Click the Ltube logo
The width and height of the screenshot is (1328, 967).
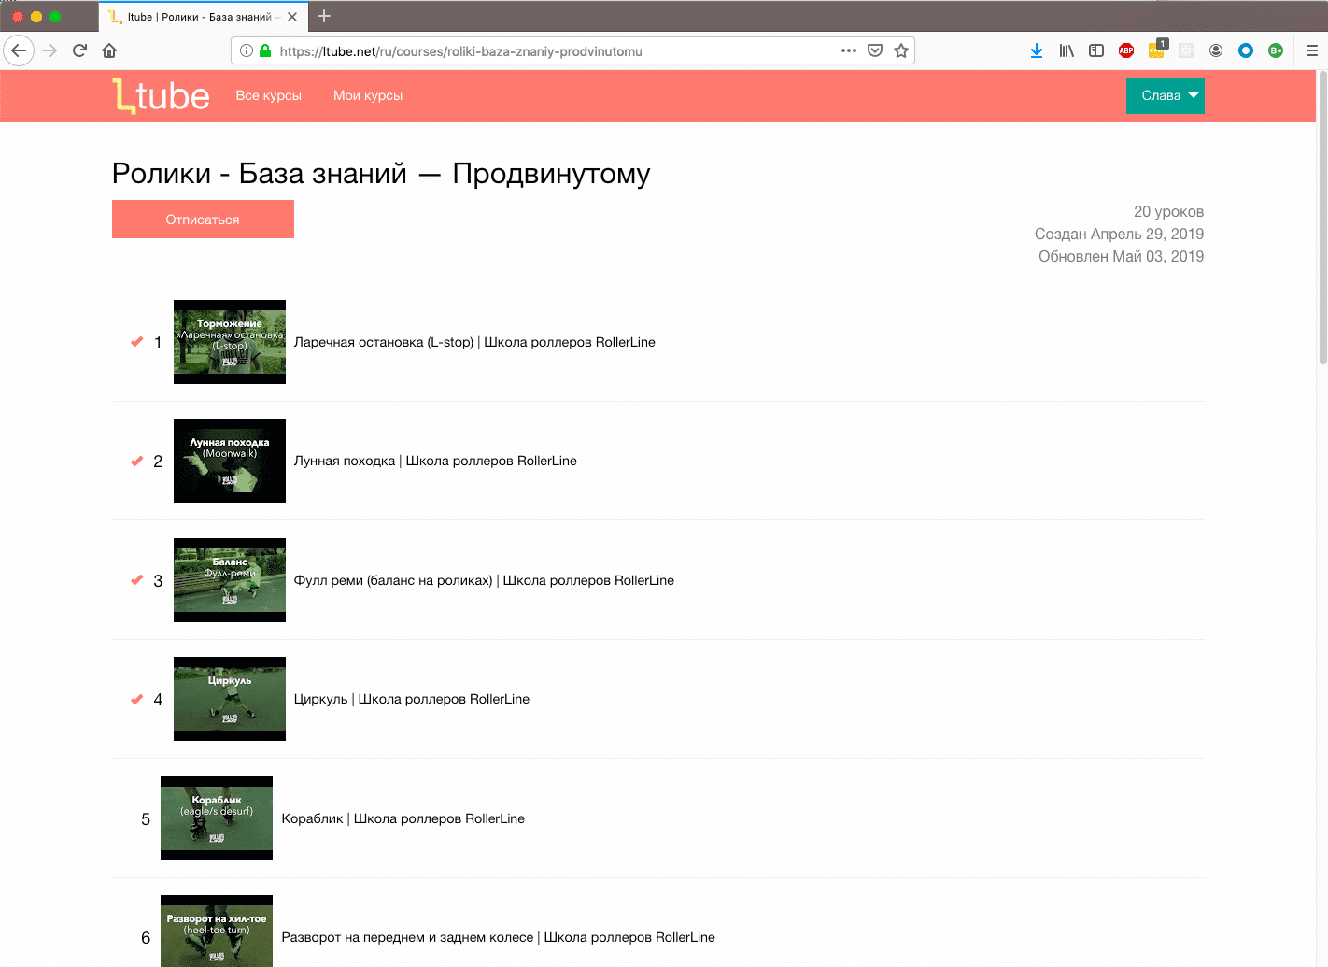tap(161, 94)
